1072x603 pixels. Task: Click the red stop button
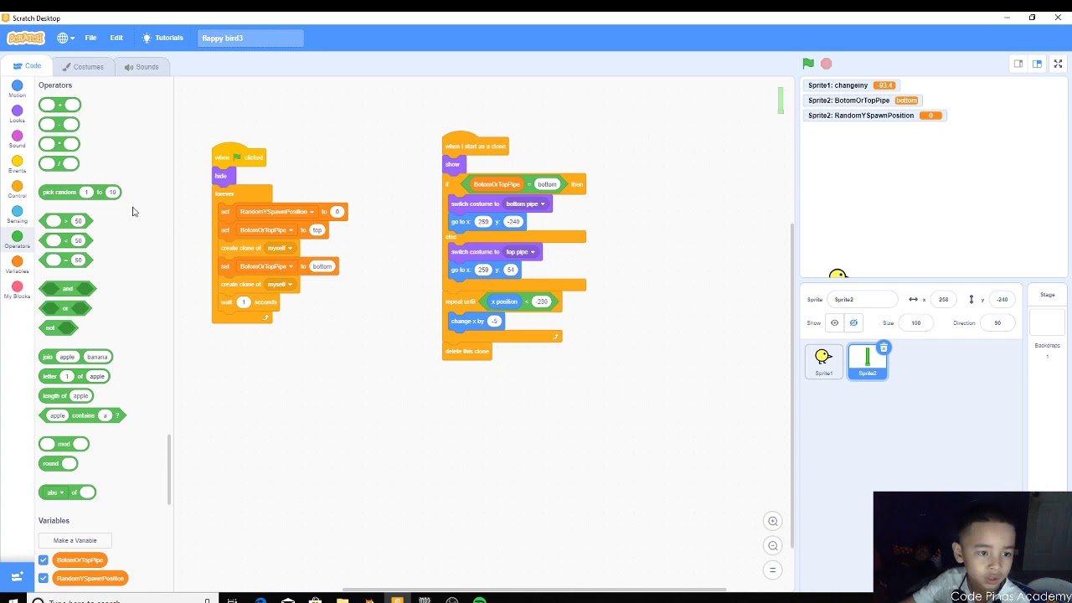click(827, 64)
